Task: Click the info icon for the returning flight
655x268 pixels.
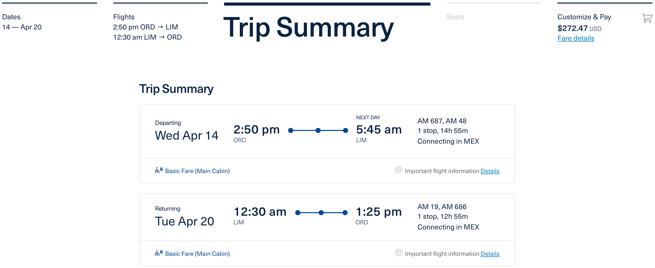Action: (x=398, y=253)
